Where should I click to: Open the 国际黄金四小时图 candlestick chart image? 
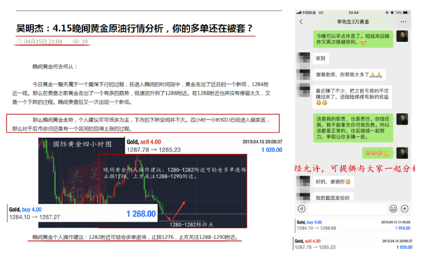142,183
